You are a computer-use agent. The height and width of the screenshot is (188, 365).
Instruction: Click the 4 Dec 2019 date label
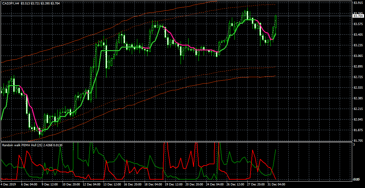[8, 184]
